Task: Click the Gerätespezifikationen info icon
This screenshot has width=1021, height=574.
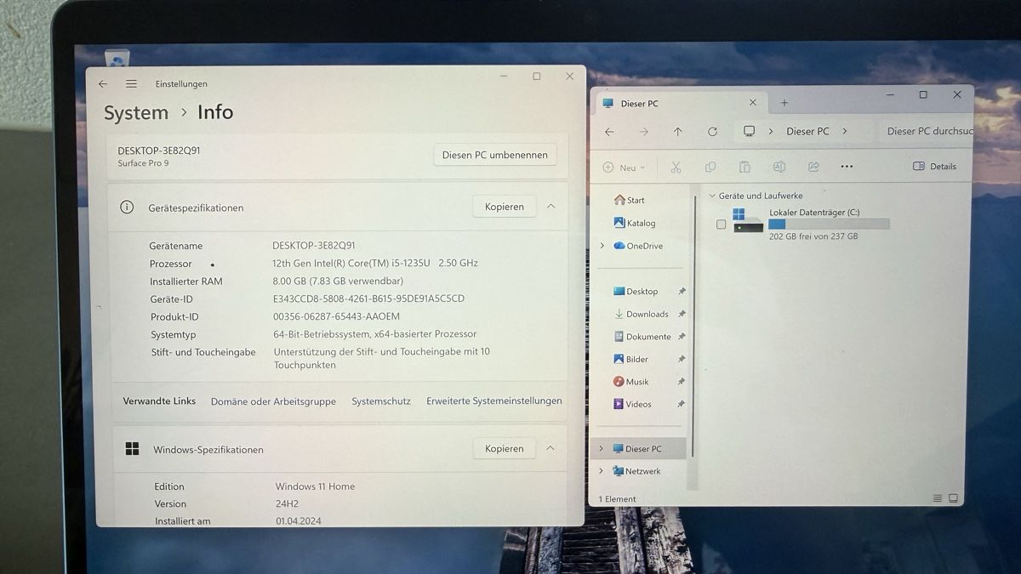Action: 127,207
